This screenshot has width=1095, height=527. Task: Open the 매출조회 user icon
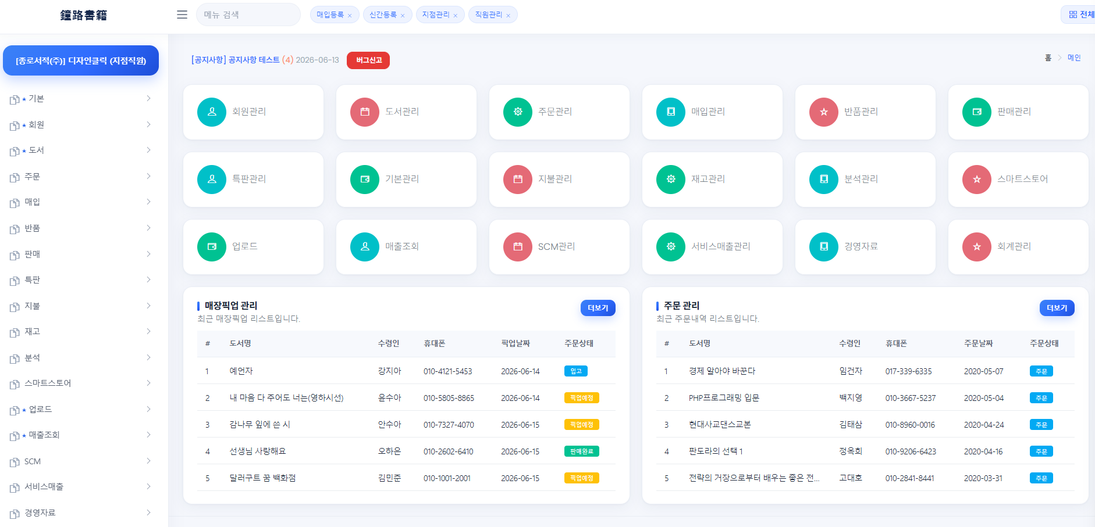tap(365, 247)
